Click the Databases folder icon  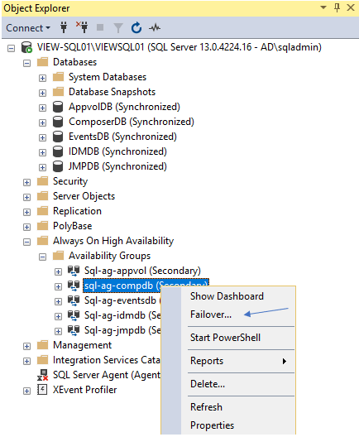coord(43,62)
